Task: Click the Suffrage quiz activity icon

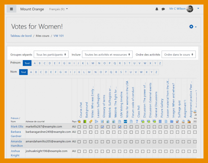Action: pyautogui.click(x=177, y=121)
